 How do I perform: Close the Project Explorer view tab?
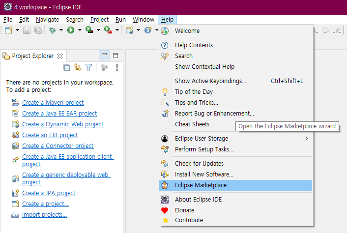(60, 56)
